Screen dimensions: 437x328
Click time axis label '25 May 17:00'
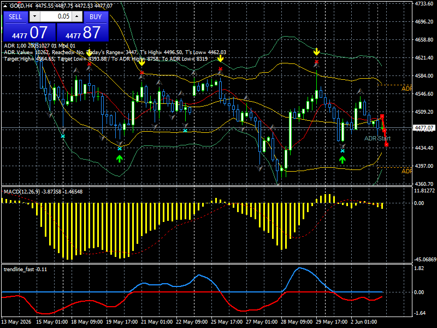pos(227,321)
